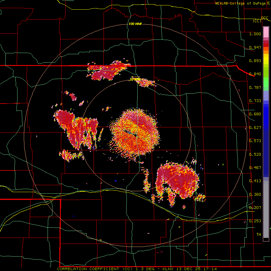Image resolution: width=271 pixels, height=271 pixels.
Task: Select the 0.733 legend value
Action: [x=255, y=101]
